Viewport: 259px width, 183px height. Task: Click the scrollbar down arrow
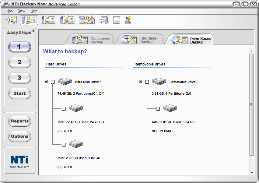(252, 173)
